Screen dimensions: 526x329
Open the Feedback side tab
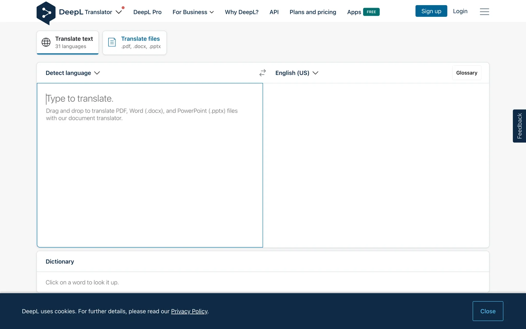coord(519,126)
